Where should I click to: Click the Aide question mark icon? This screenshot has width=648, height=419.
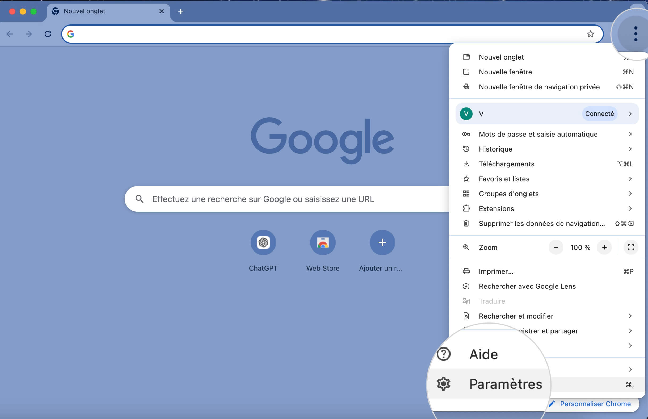tap(444, 354)
